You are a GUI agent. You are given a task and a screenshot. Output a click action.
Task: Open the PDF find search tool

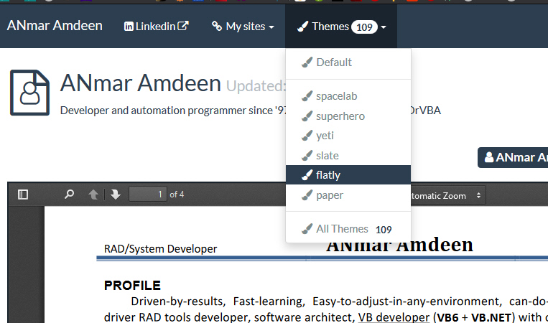point(70,195)
